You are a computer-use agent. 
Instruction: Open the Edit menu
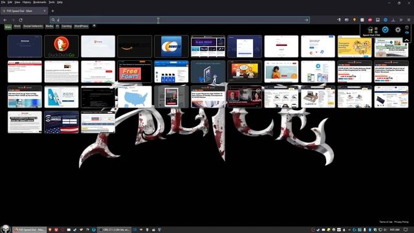coord(10,2)
